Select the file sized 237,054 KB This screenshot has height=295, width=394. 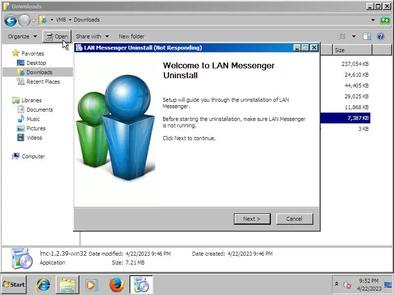pyautogui.click(x=355, y=64)
